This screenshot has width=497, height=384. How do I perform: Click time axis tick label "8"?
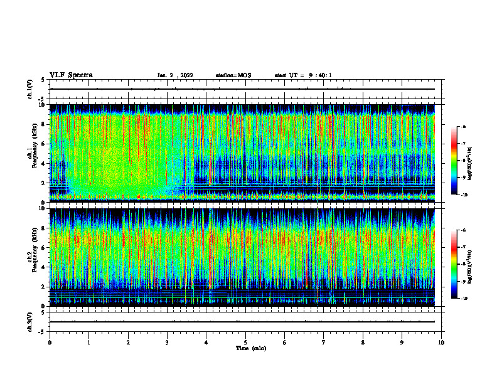[363, 343]
